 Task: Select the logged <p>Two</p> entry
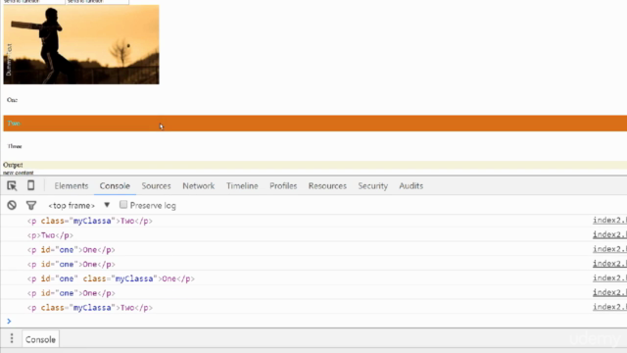[50, 235]
